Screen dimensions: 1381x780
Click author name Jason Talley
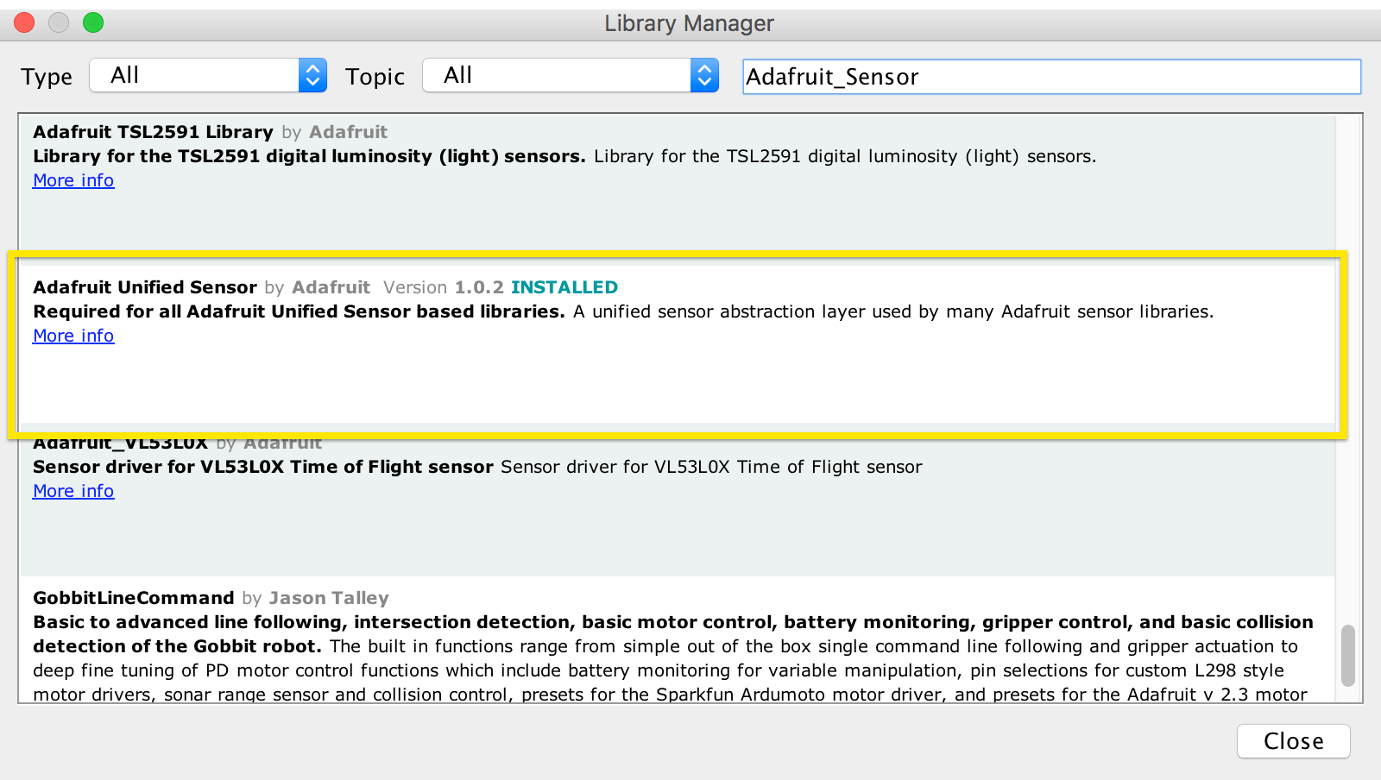point(328,598)
